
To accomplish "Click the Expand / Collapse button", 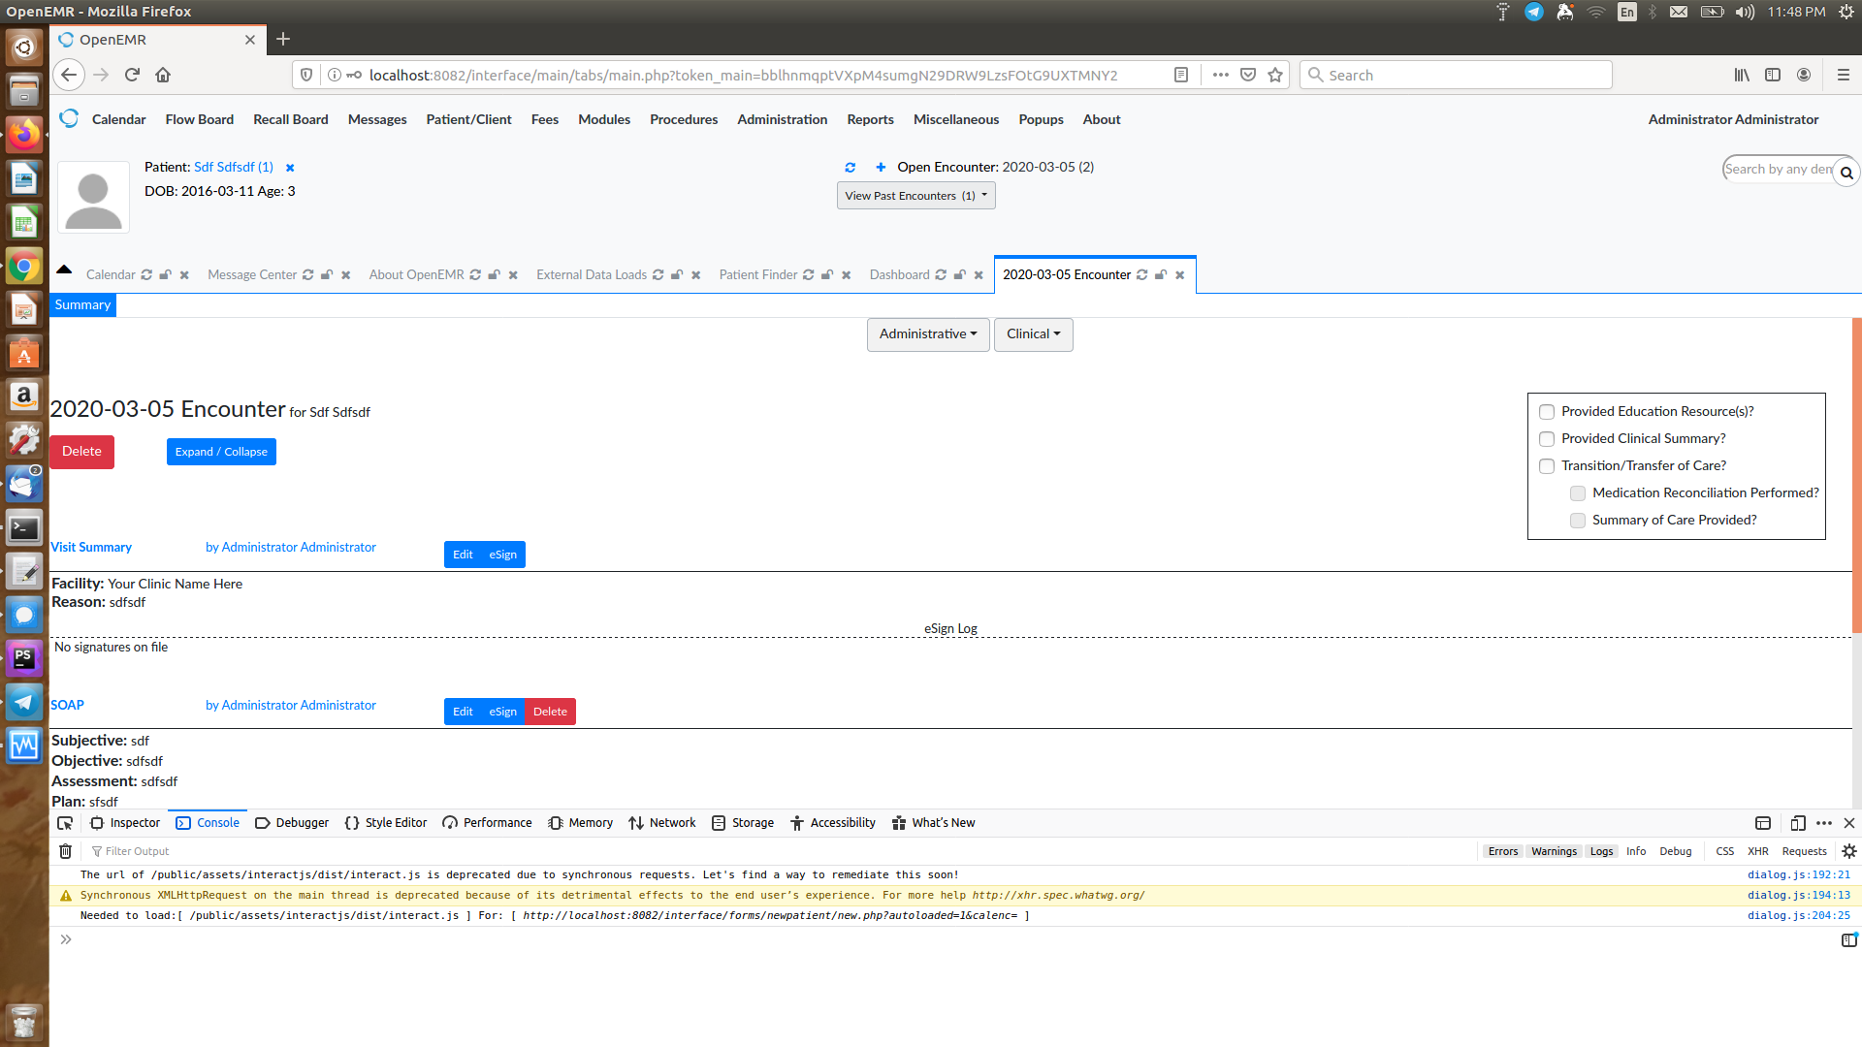I will pyautogui.click(x=221, y=451).
